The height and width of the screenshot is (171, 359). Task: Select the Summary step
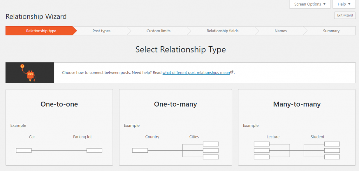[x=331, y=31]
